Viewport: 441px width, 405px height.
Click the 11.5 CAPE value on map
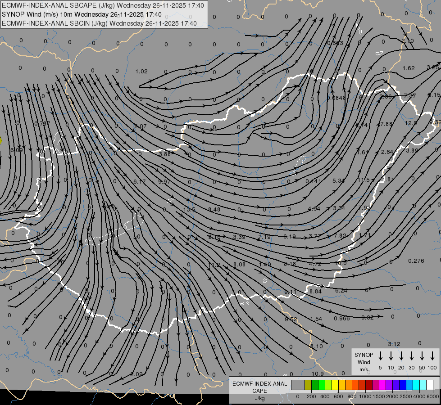364,180
